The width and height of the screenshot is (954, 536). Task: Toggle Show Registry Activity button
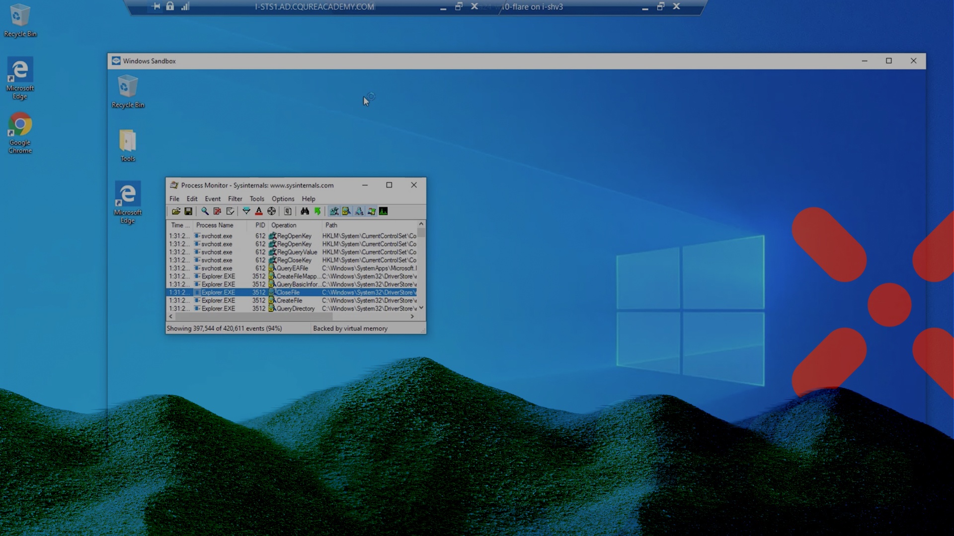[334, 211]
